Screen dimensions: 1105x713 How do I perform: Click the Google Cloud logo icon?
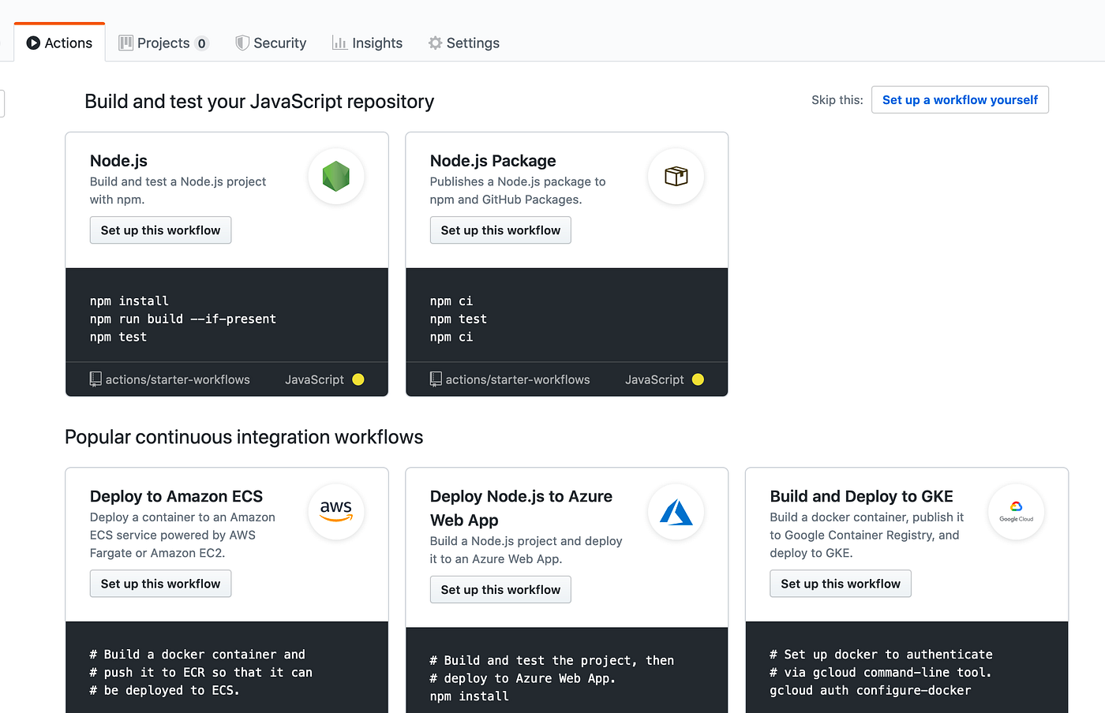1017,511
